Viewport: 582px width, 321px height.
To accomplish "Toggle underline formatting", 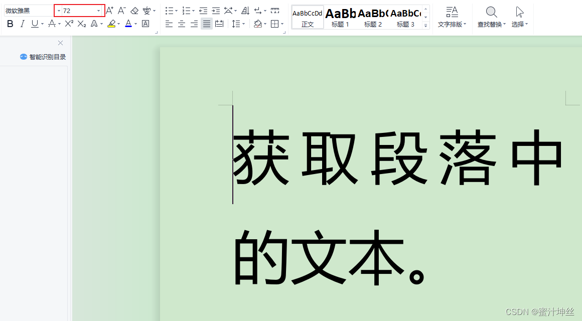I will coord(34,24).
